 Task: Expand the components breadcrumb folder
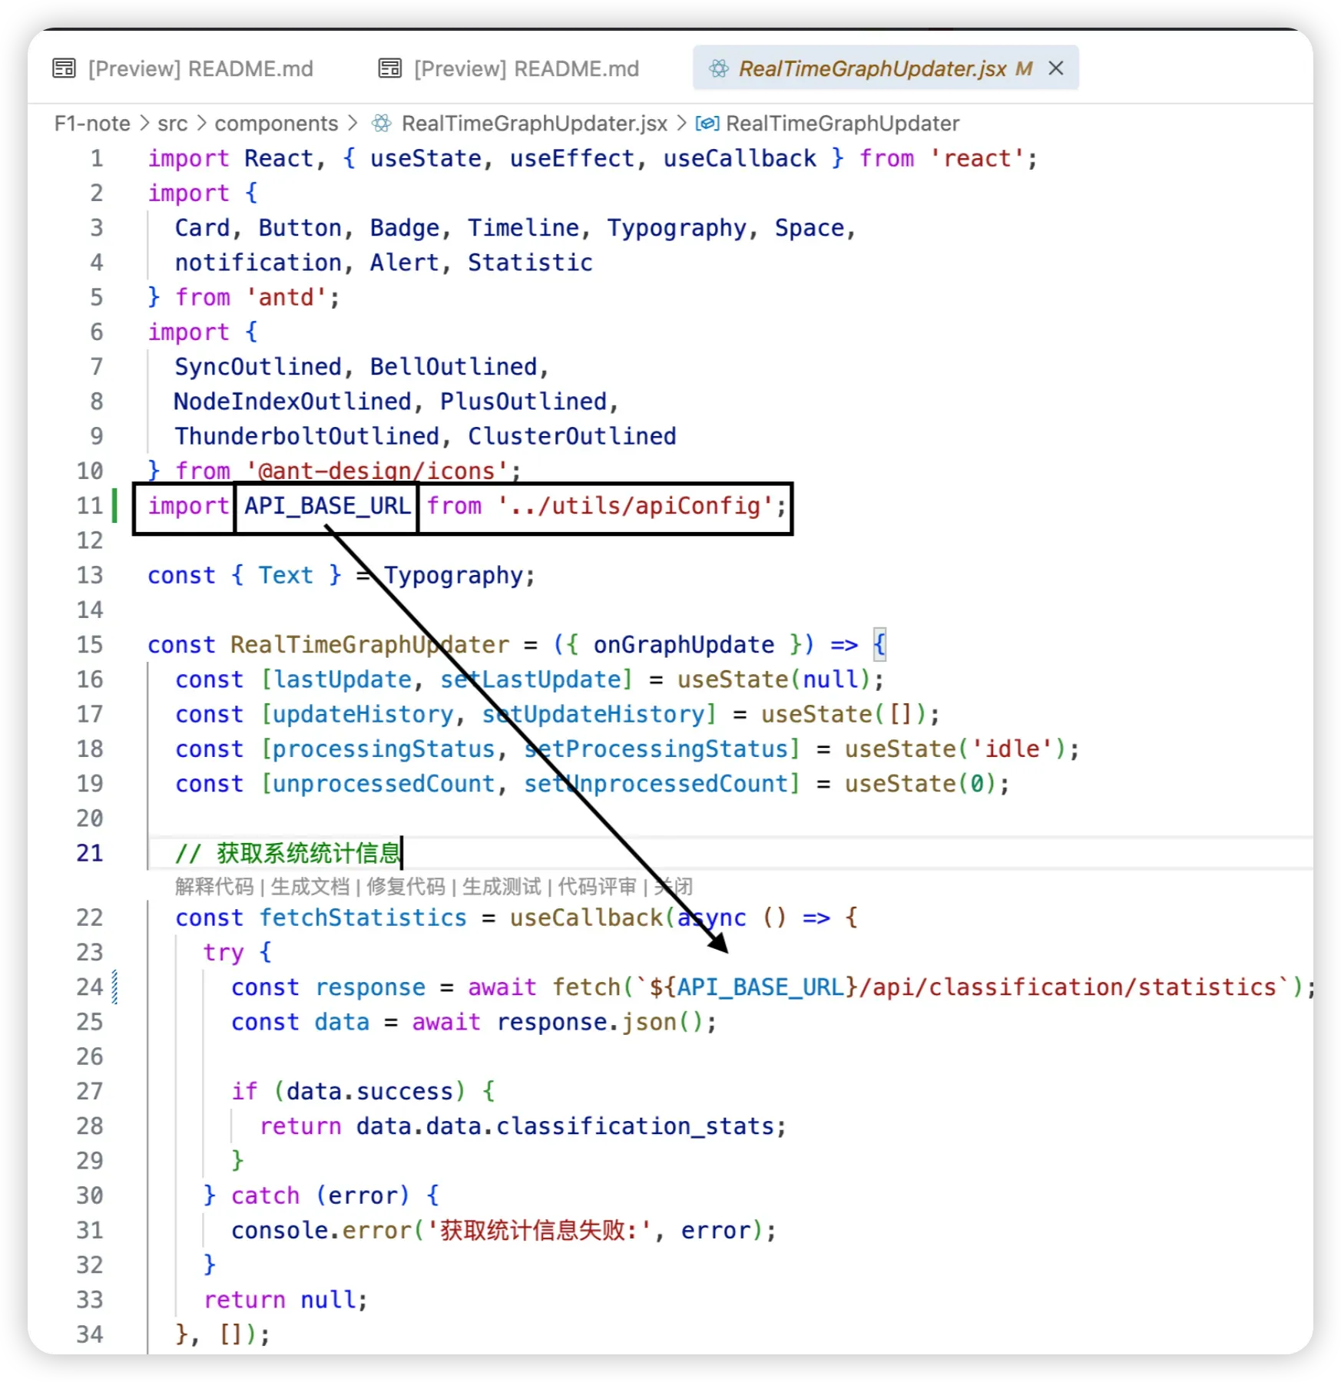click(276, 124)
